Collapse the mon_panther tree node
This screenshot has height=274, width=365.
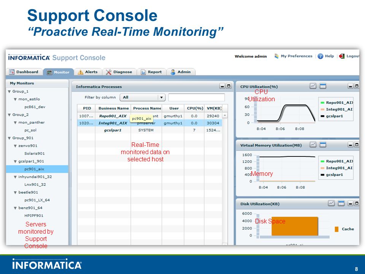(15, 123)
